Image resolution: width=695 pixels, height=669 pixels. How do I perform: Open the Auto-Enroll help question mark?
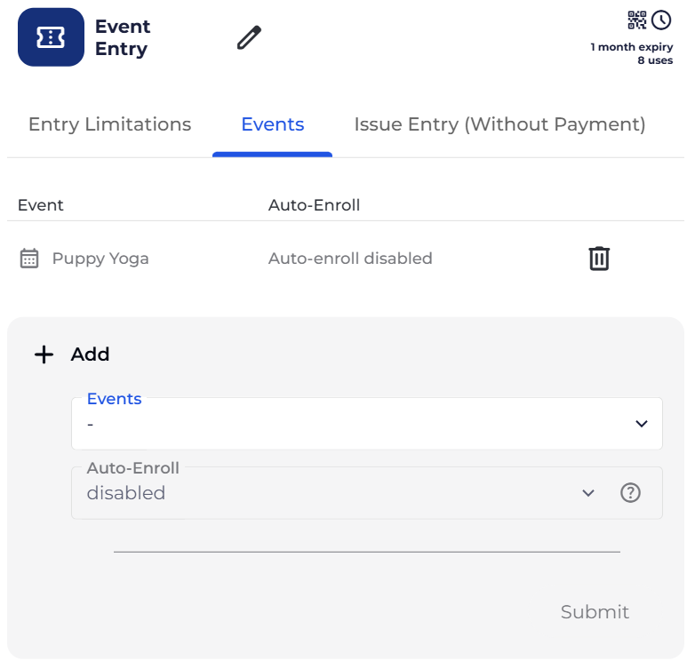pos(630,493)
